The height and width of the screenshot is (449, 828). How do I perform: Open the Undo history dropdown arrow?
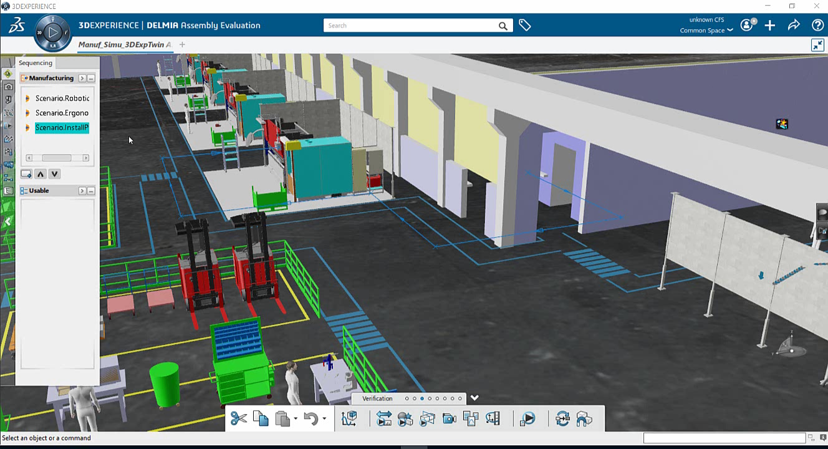[324, 419]
